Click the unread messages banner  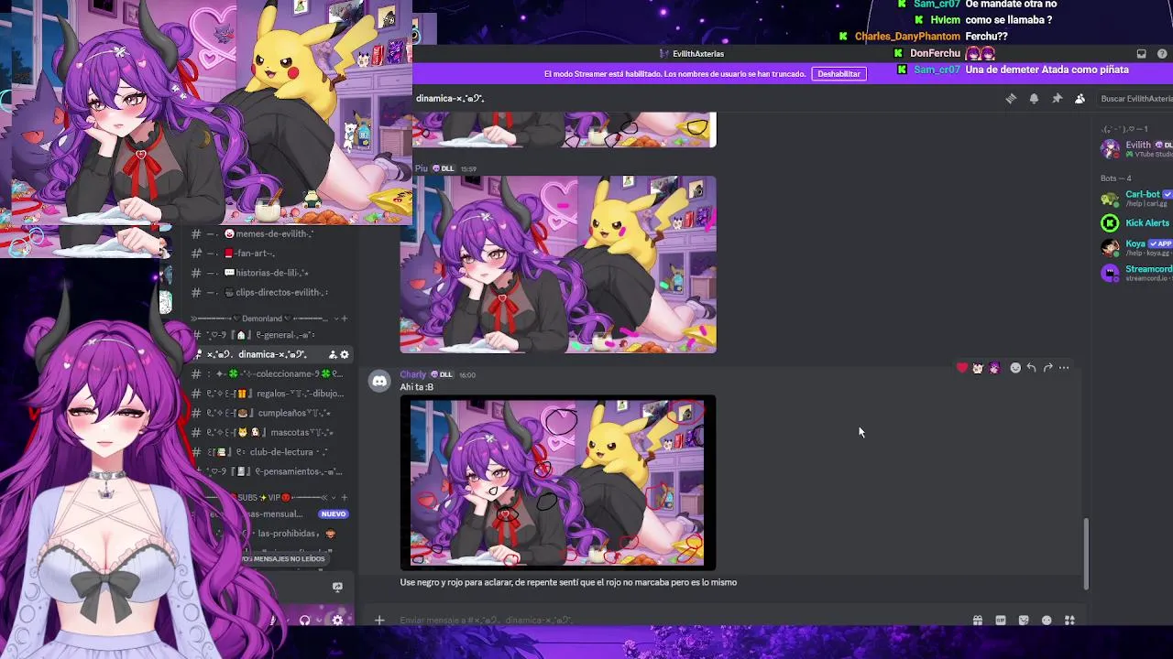(x=283, y=558)
